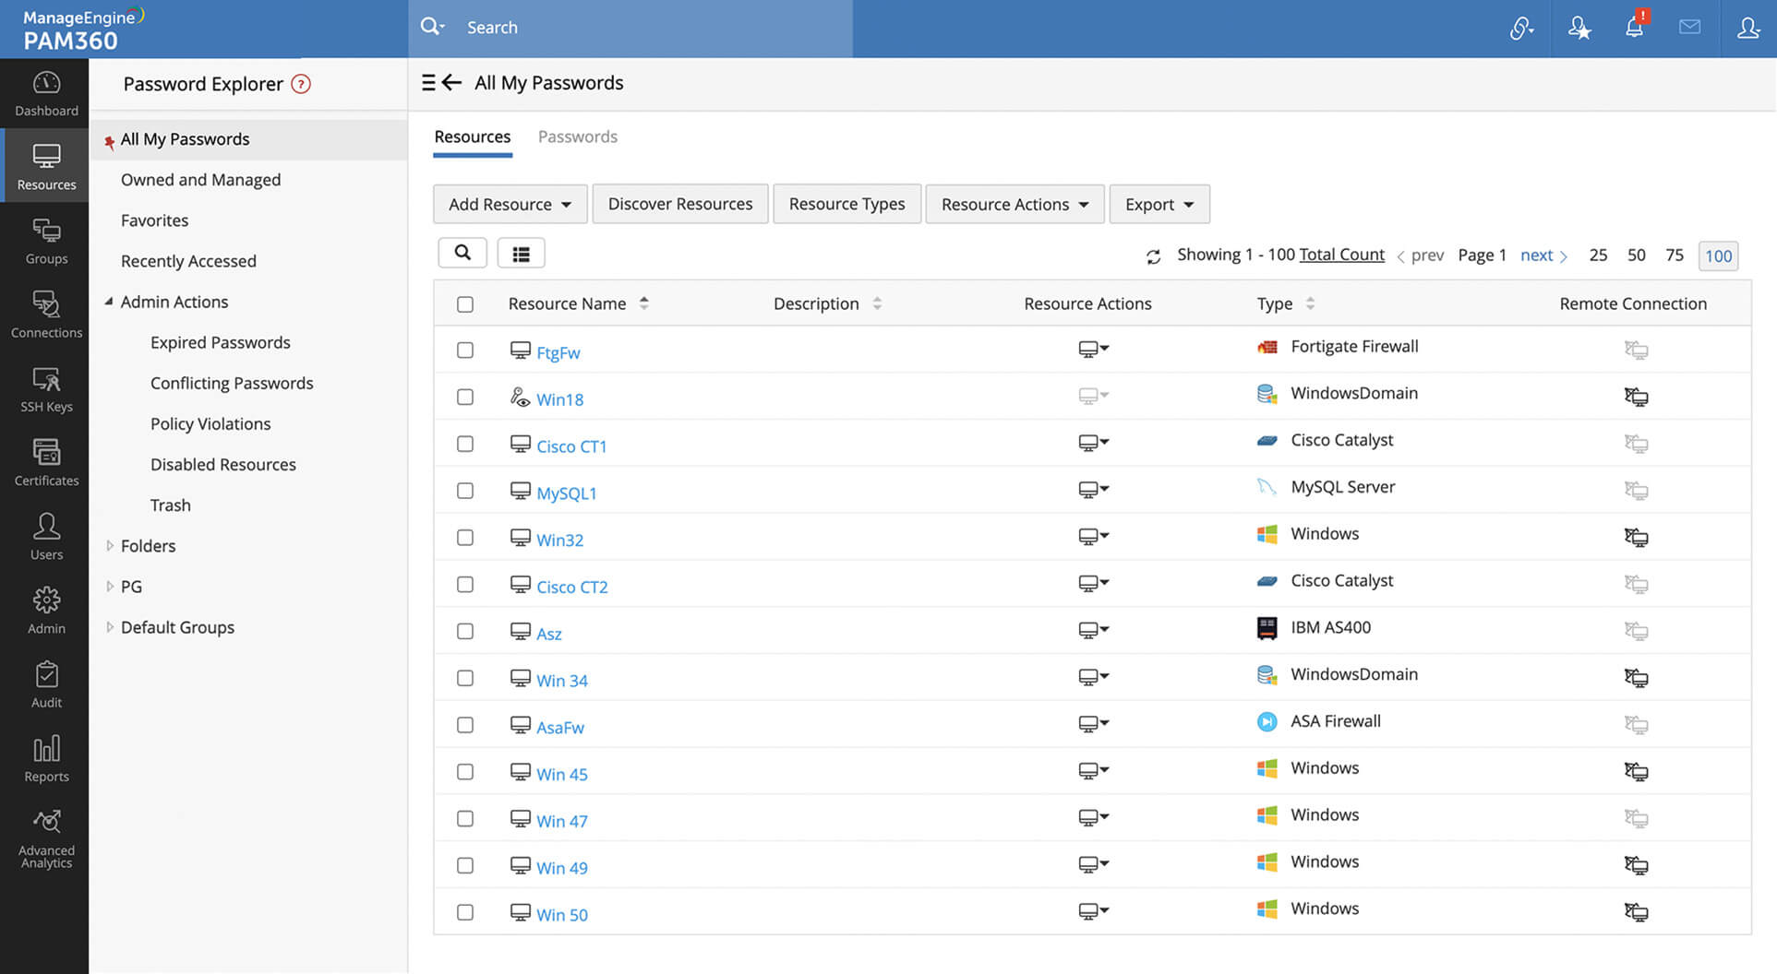Screen dimensions: 1777x974
Task: Toggle the select-all checkbox in header
Action: click(x=465, y=304)
